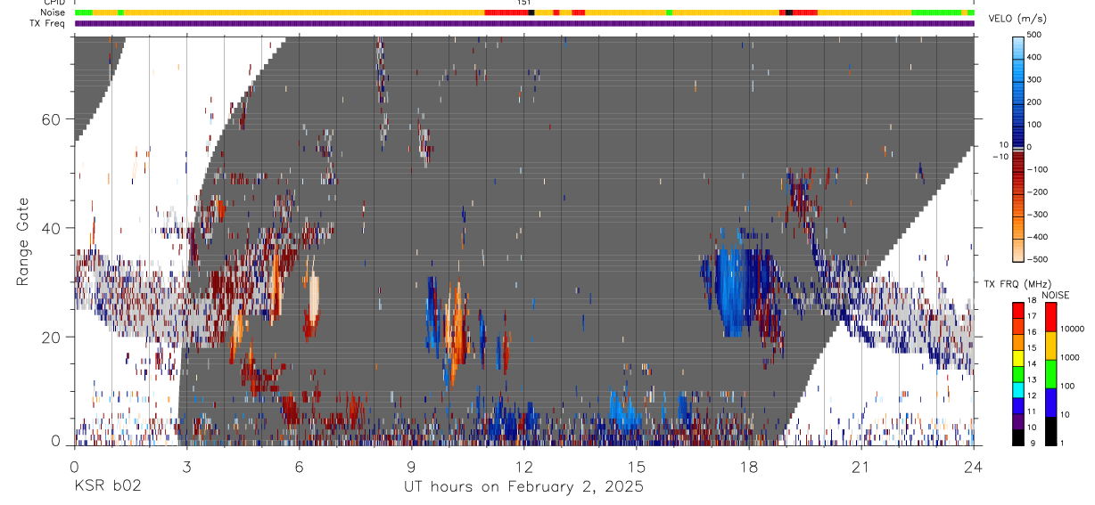
Task: Click the Noise row label at top left
Action: [x=54, y=12]
